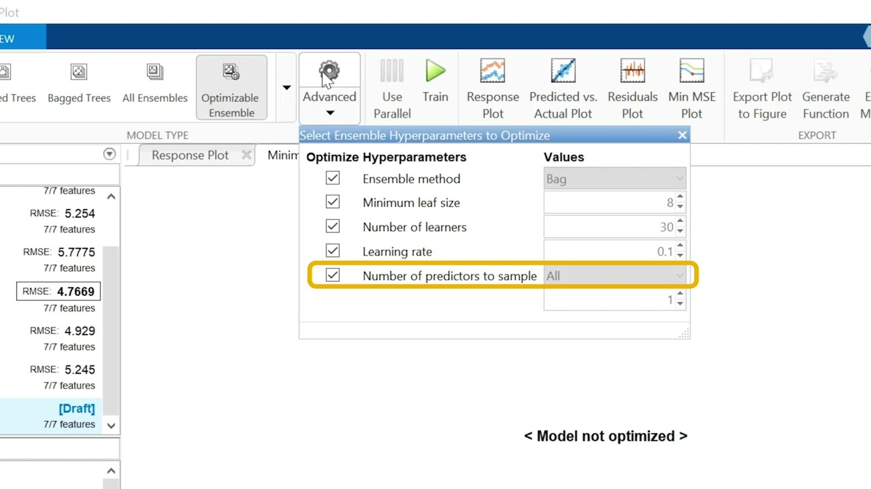Screen dimensions: 871x489
Task: Open the Residuals Plot
Action: [633, 89]
